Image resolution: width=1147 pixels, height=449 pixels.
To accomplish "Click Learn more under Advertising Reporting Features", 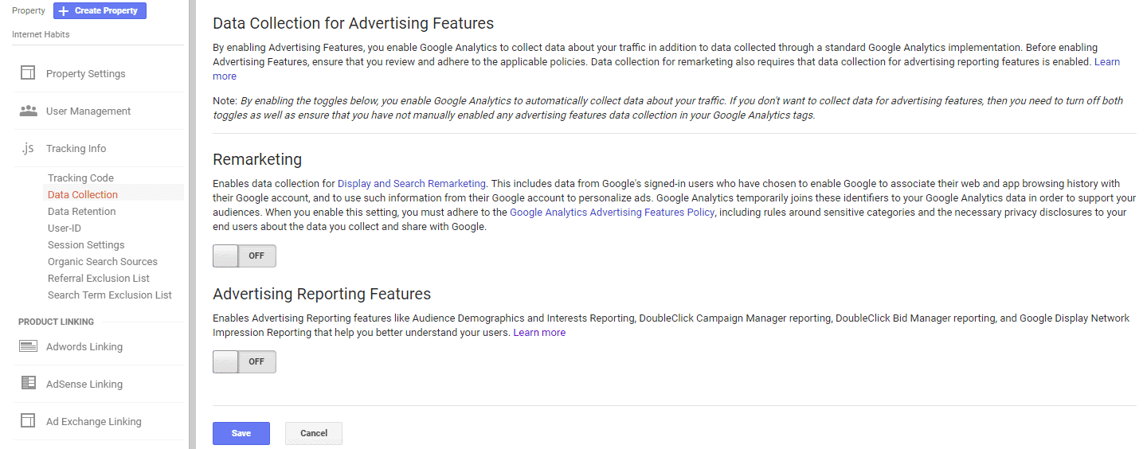I will 539,333.
